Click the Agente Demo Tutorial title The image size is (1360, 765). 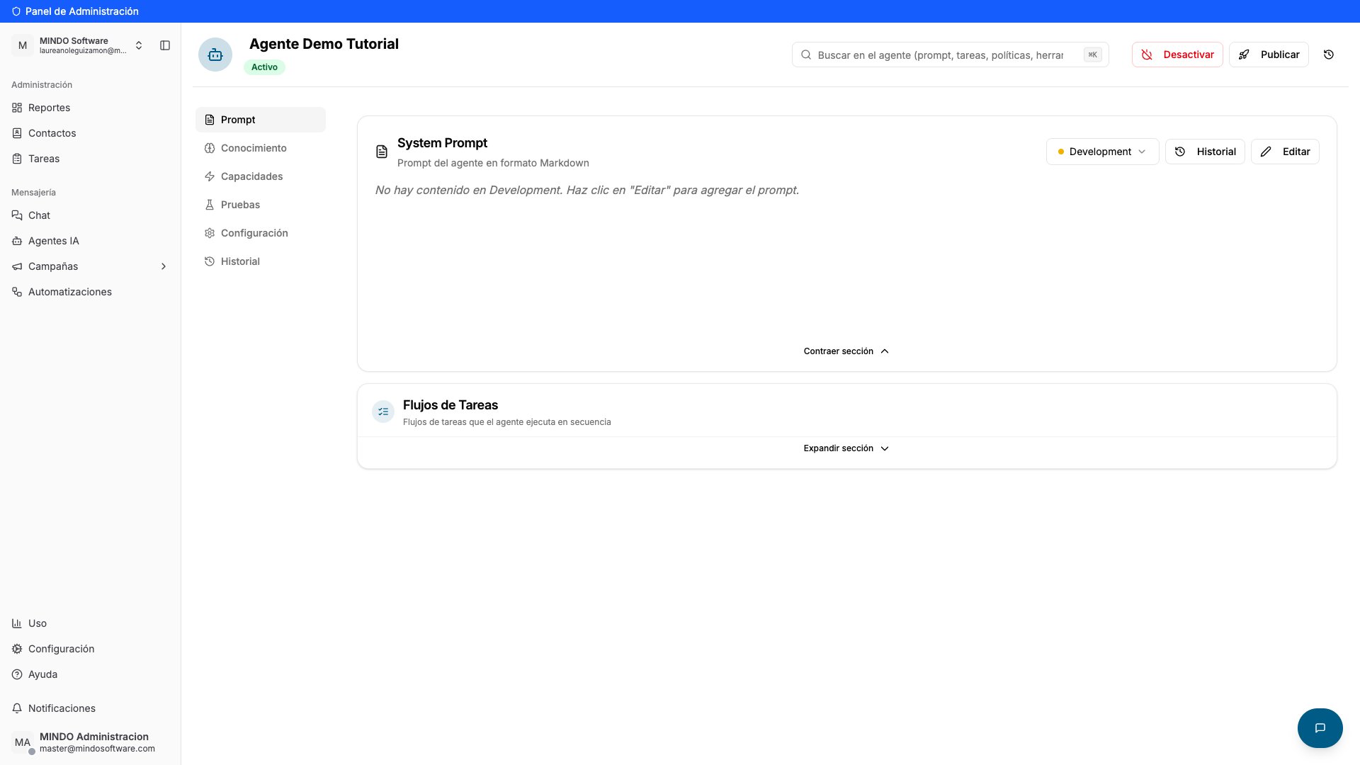coord(324,44)
